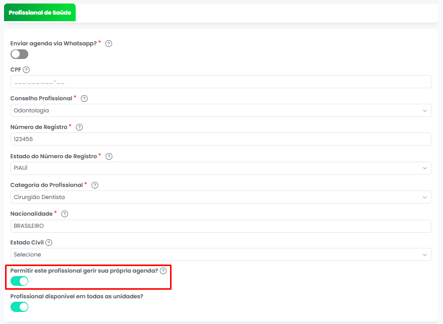443x324 pixels.
Task: Click help icon beside Enviar agenda via Whatsapp
Action: (108, 43)
